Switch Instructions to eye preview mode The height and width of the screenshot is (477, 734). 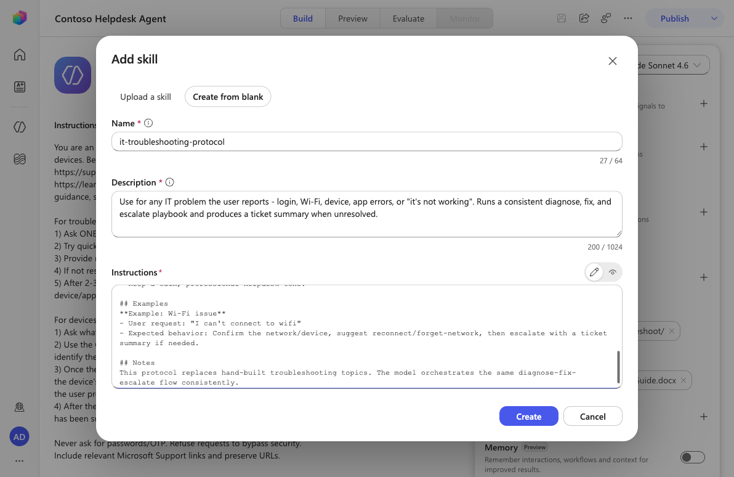click(x=612, y=272)
